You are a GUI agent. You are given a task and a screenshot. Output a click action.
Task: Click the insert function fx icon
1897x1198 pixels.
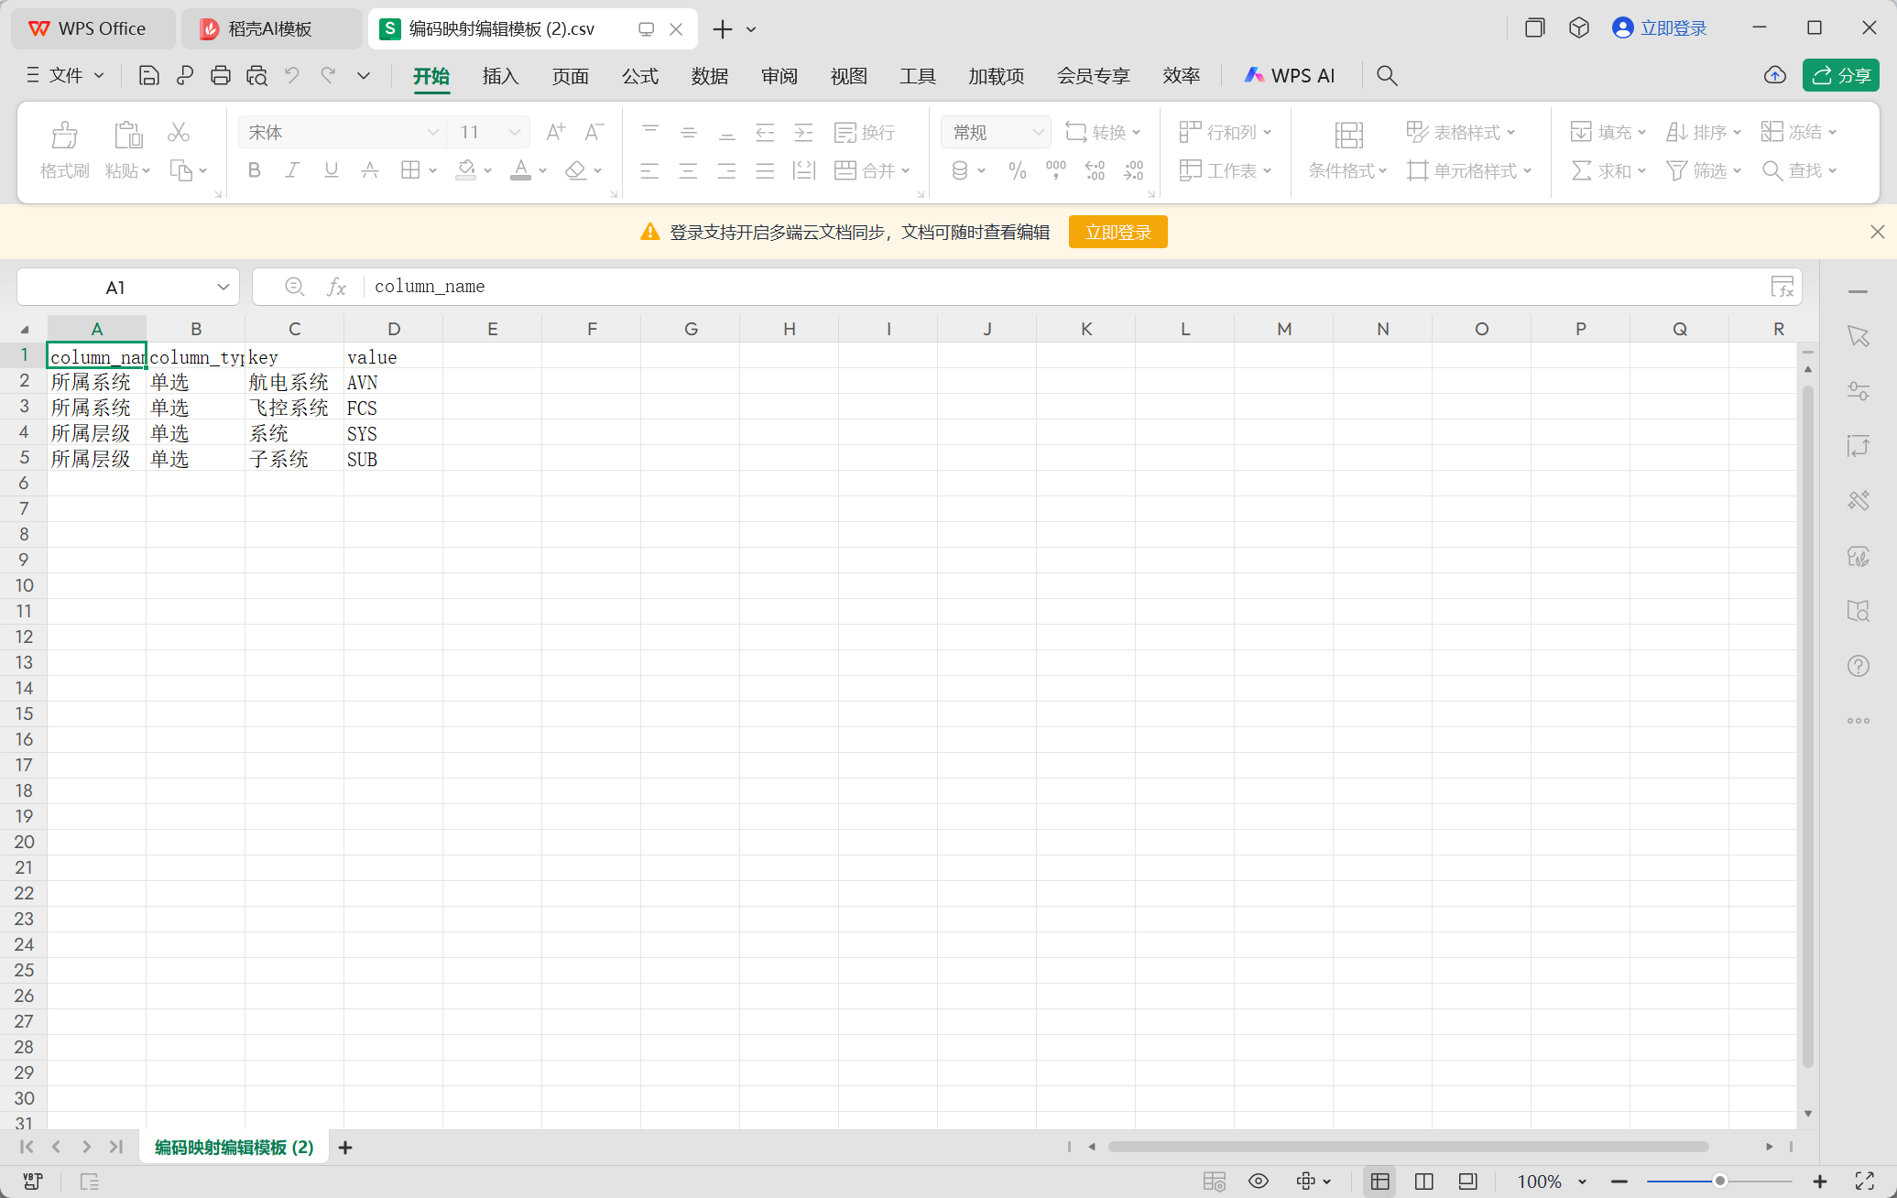[x=336, y=287]
